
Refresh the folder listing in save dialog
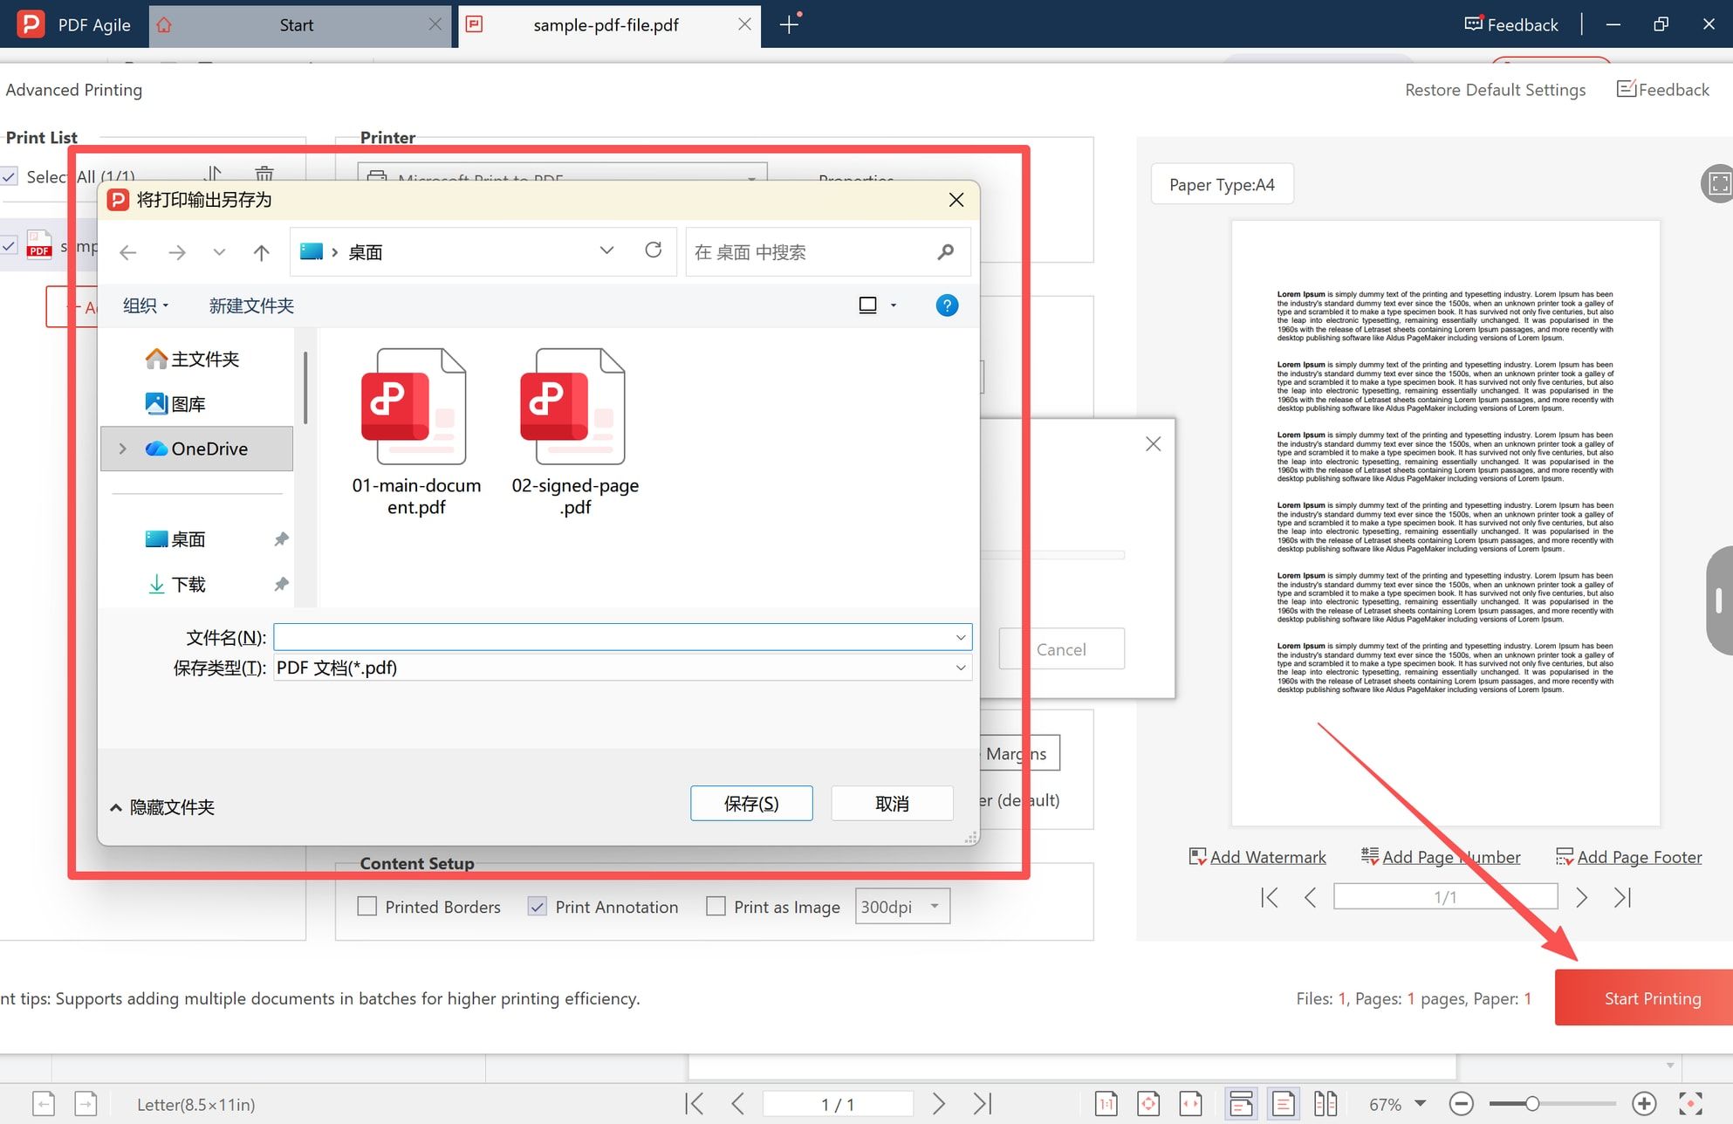point(653,250)
